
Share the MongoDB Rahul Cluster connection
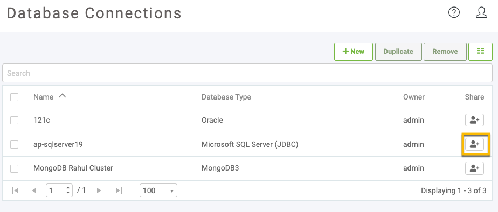point(474,168)
